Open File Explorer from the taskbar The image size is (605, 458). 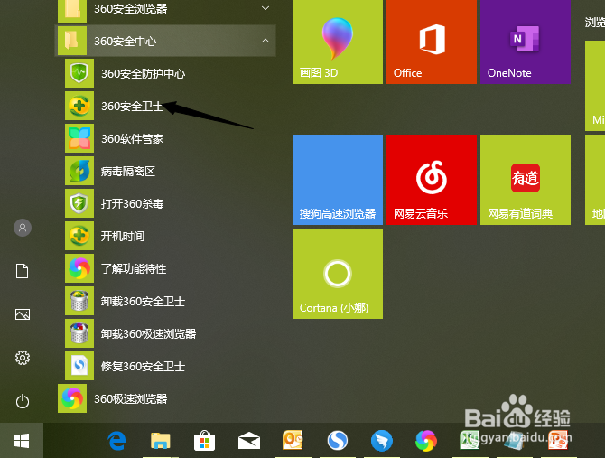(x=161, y=441)
